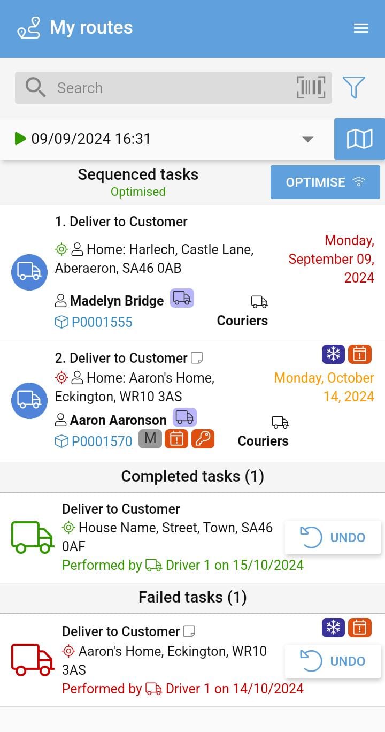Open parcel link P0001555
Image resolution: width=385 pixels, height=732 pixels.
click(102, 322)
